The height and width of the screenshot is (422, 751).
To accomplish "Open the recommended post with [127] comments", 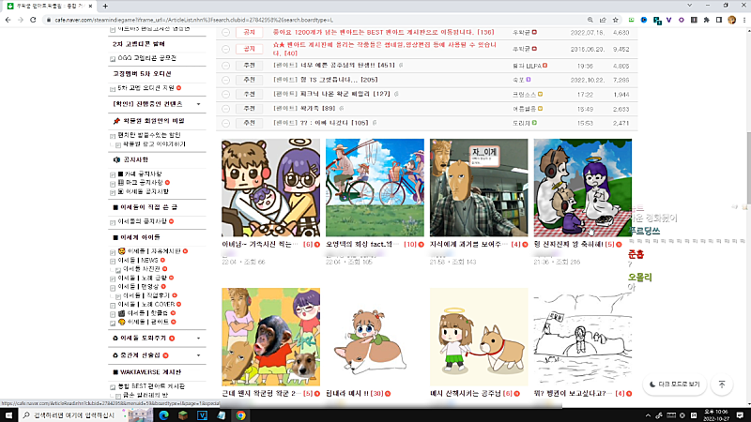I will point(331,95).
